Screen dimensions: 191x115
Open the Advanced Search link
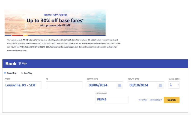tap(156, 100)
